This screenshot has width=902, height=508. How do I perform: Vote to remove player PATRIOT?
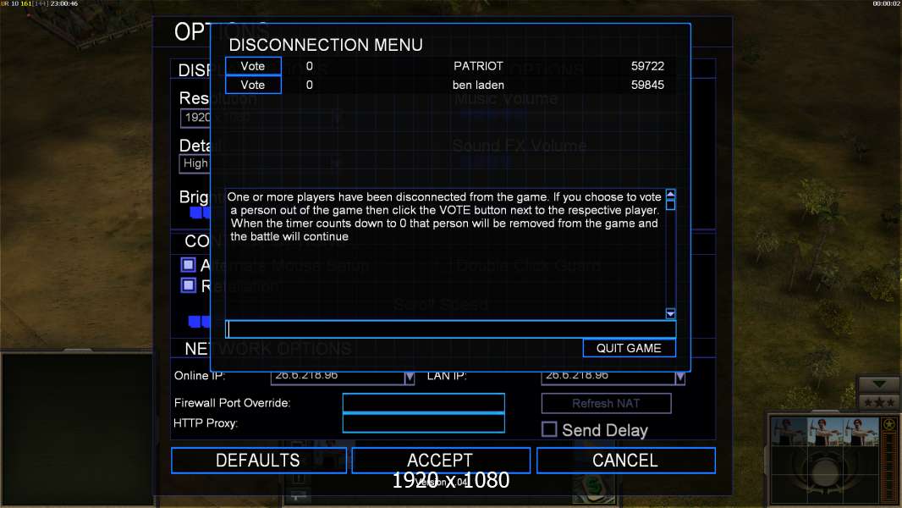point(253,66)
